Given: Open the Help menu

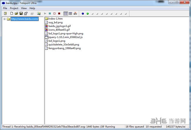Looking at the screenshot, I should (x=32, y=8).
